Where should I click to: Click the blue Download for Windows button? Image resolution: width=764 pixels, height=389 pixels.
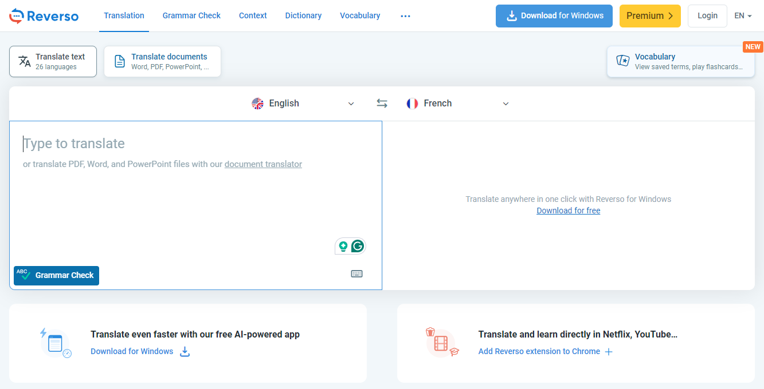[x=554, y=16]
